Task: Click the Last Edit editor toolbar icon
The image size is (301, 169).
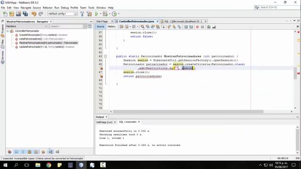Action: (121, 27)
